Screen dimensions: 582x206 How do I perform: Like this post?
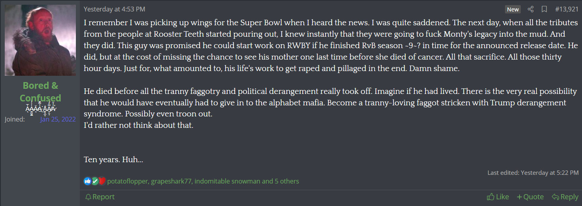tap(498, 197)
